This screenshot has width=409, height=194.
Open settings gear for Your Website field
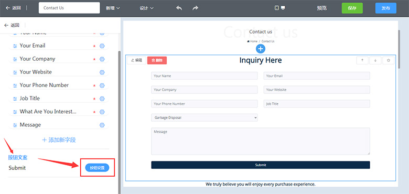click(102, 72)
